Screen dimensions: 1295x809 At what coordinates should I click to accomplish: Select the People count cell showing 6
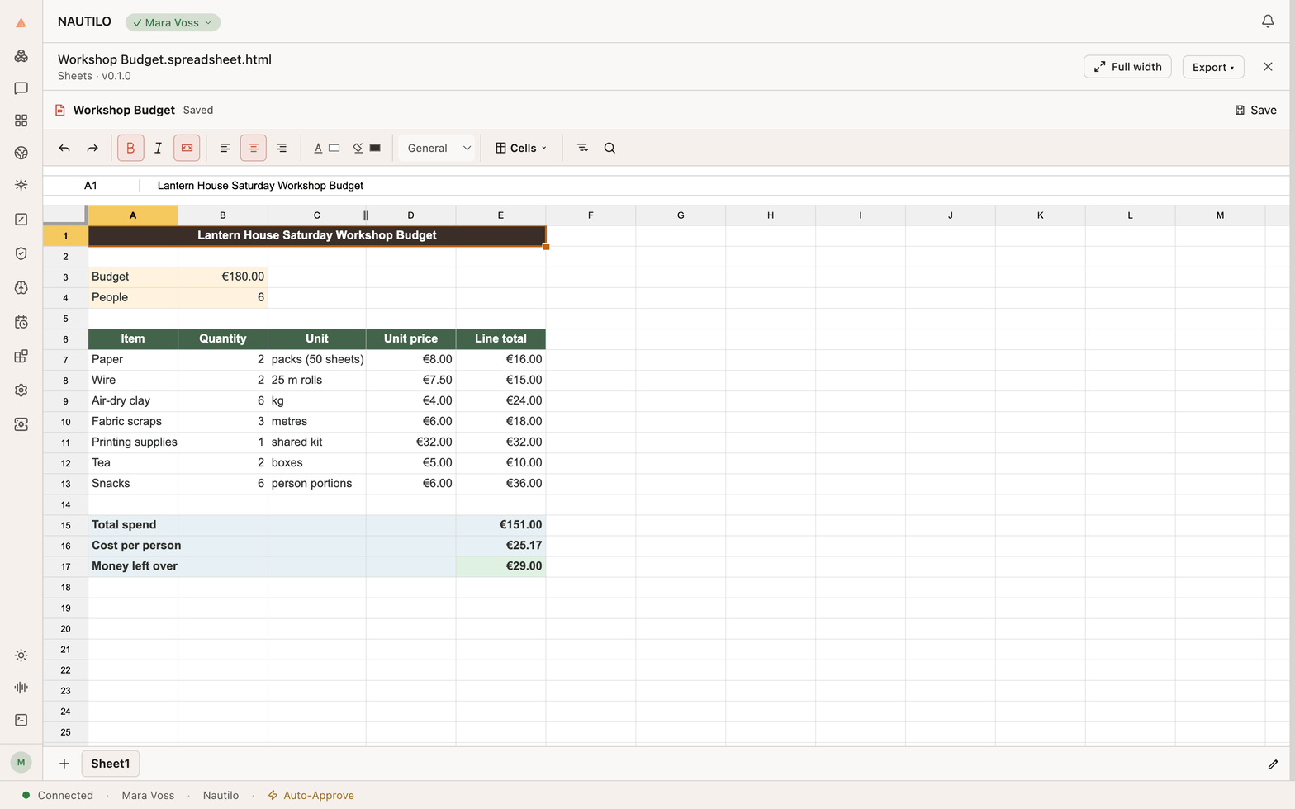coord(223,297)
